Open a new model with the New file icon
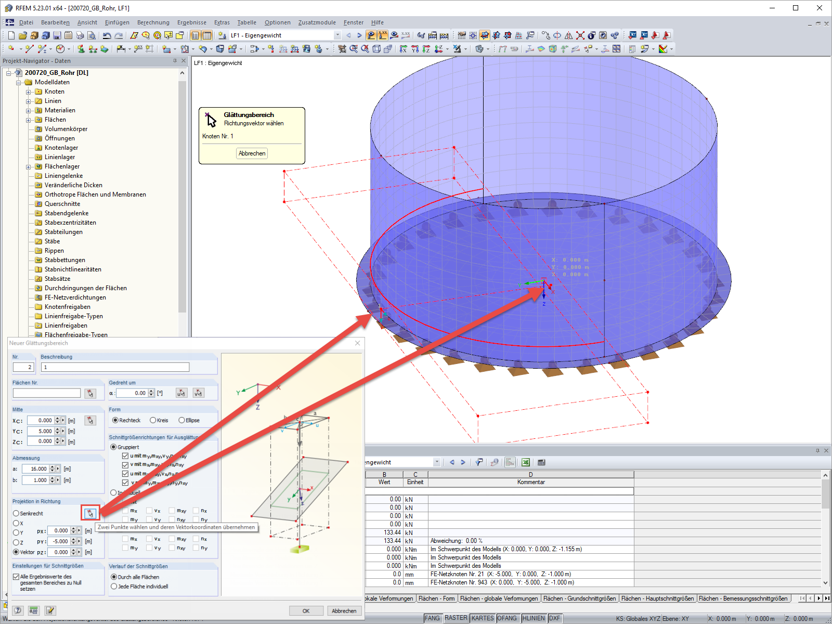Image resolution: width=832 pixels, height=624 pixels. [11, 35]
